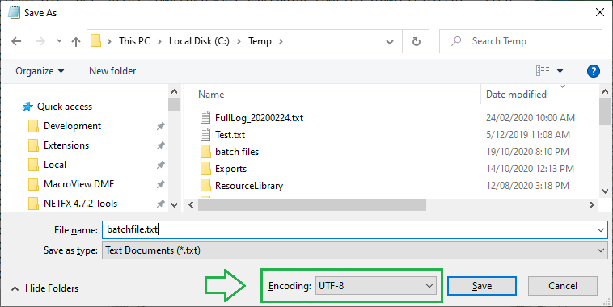
Task: Click the Save button
Action: pos(482,286)
